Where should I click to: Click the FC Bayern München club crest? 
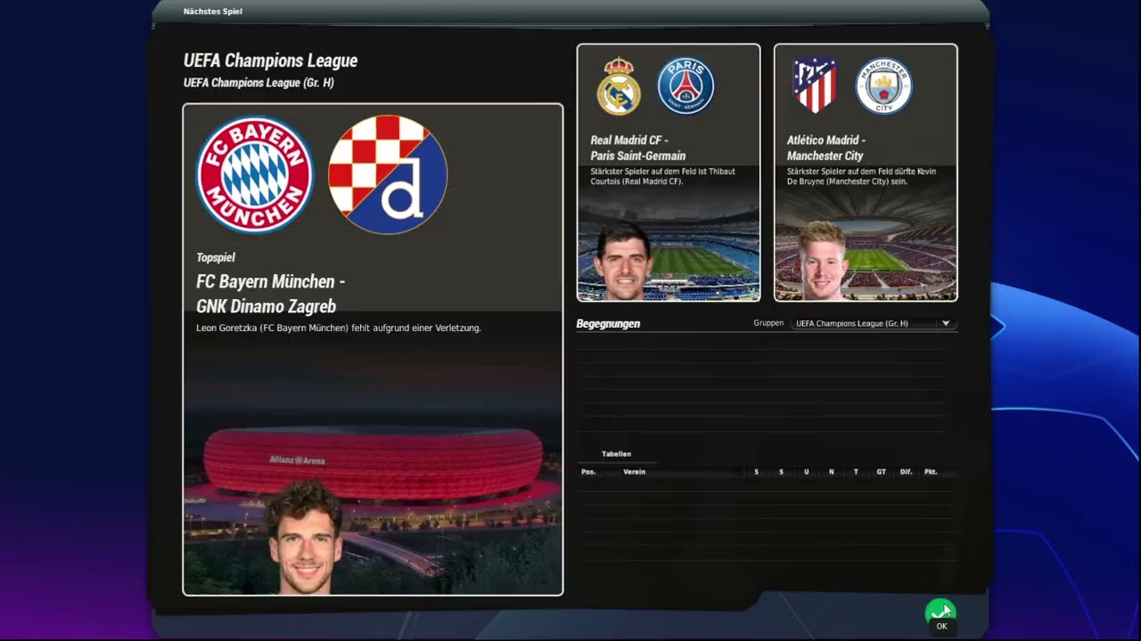coord(255,174)
